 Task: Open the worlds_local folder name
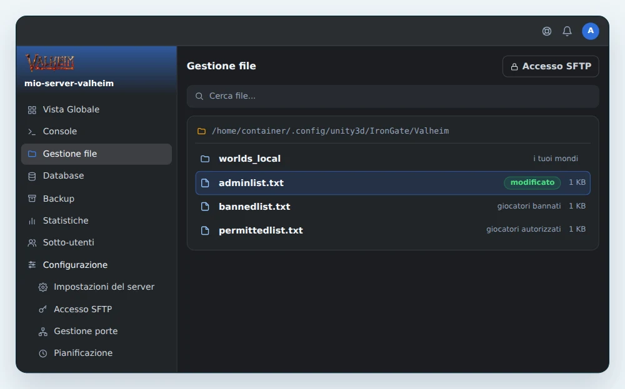(249, 159)
